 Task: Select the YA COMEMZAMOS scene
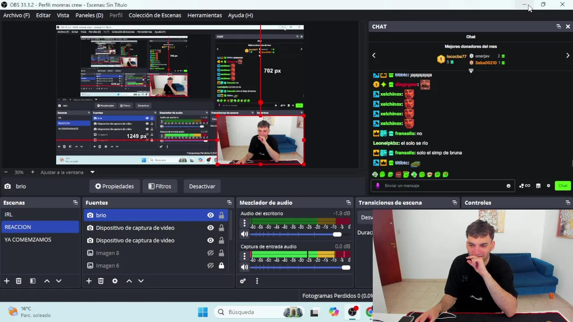click(40, 240)
